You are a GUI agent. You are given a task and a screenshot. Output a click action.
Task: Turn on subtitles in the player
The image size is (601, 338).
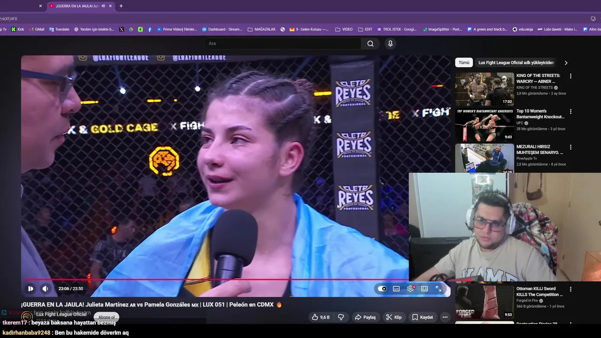click(396, 289)
